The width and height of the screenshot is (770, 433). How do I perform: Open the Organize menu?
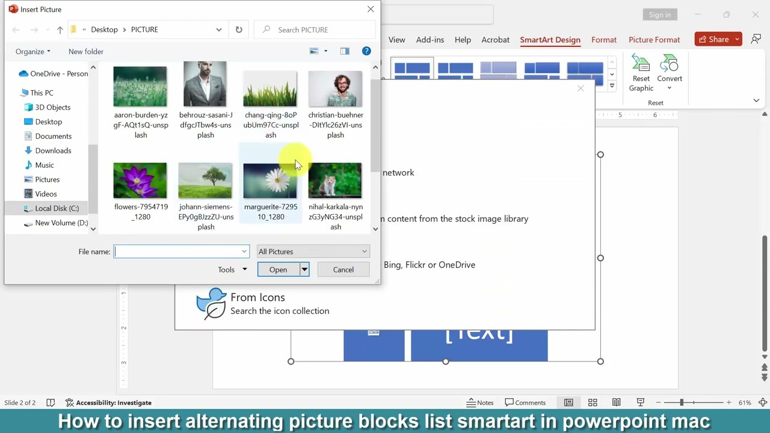click(33, 52)
